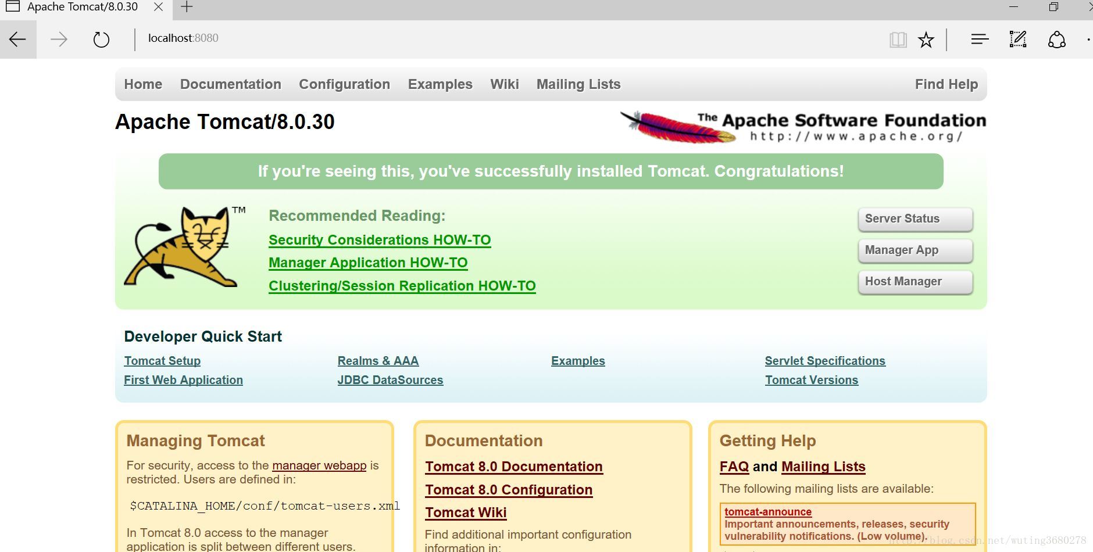Go back with the browser back arrow
Viewport: 1093px width, 552px height.
pyautogui.click(x=18, y=40)
